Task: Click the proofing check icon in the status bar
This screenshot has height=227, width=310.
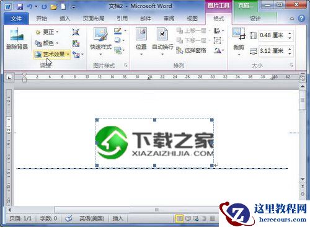Action: [x=68, y=218]
